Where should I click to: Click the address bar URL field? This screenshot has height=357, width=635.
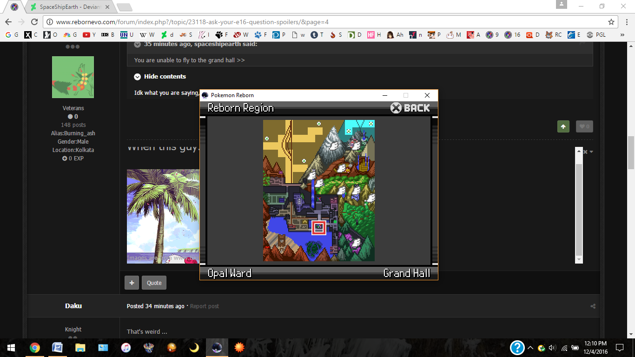(325, 22)
